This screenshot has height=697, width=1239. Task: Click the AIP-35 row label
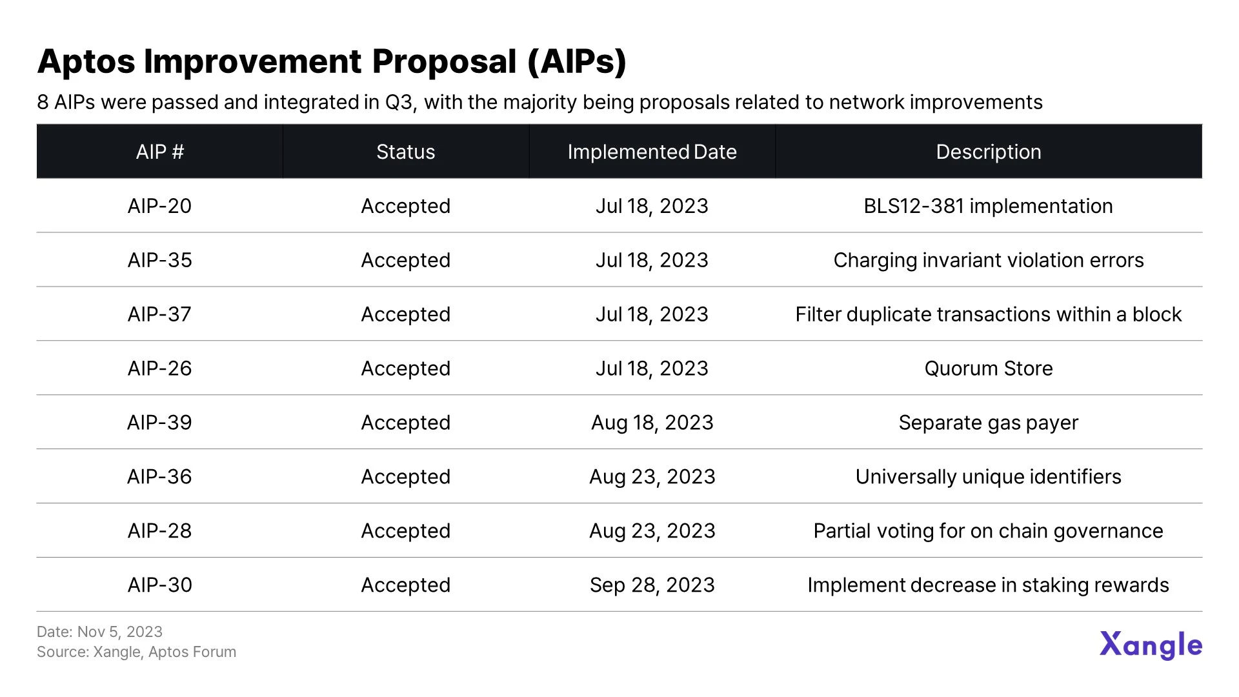click(160, 260)
